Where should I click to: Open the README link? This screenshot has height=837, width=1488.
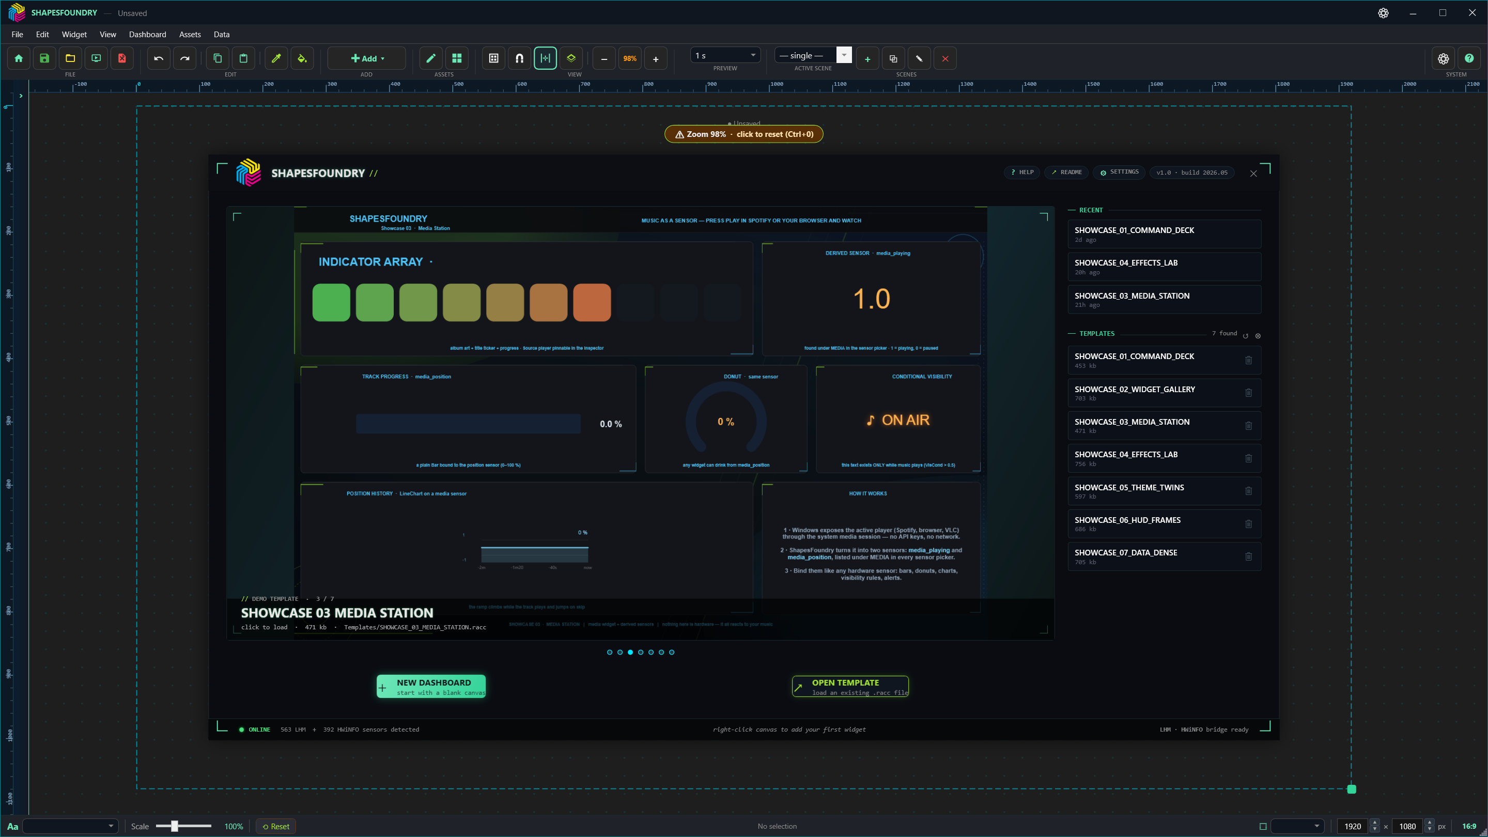tap(1066, 172)
